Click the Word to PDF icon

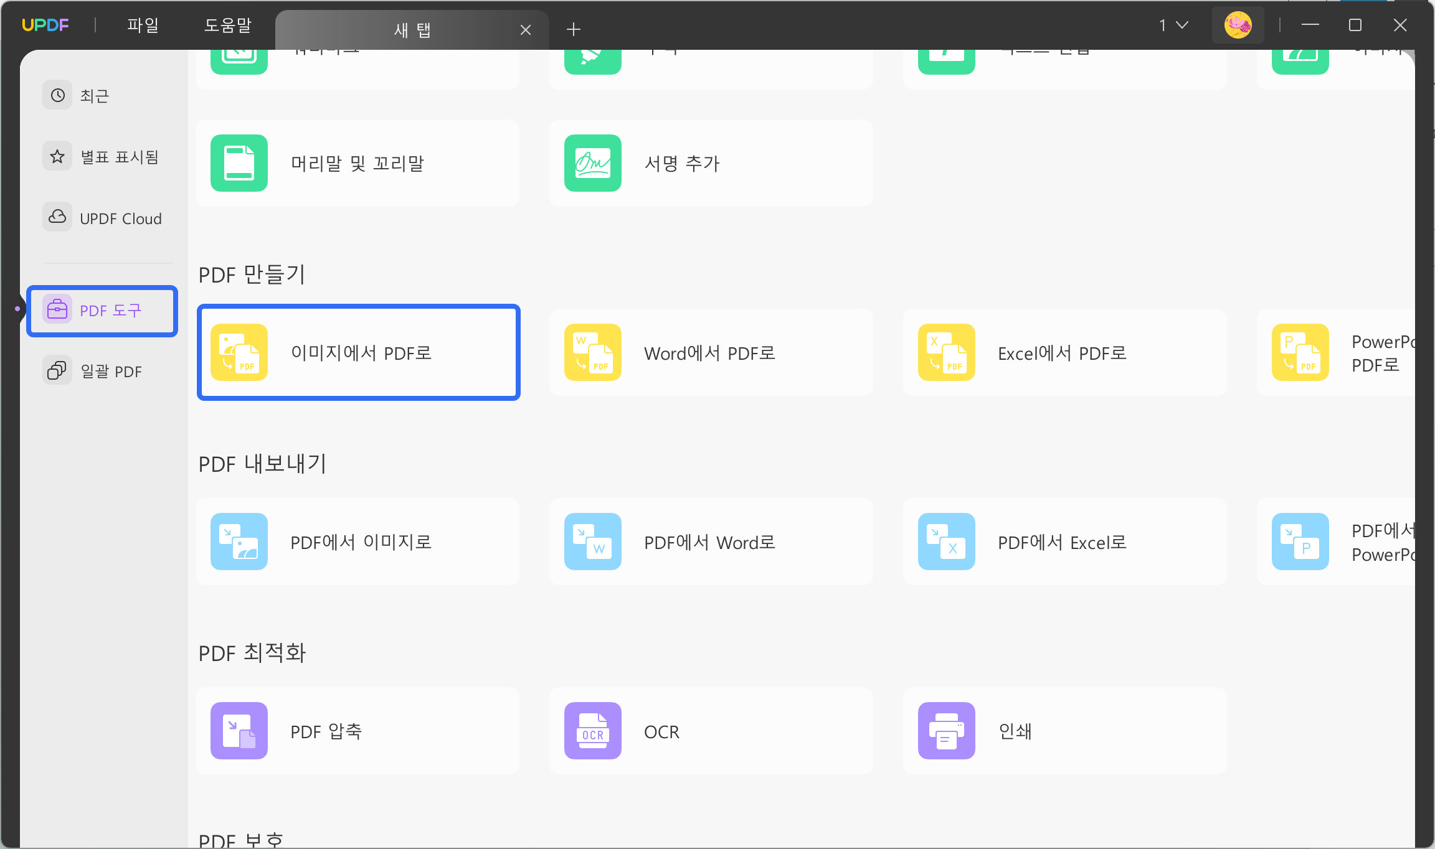click(x=592, y=352)
